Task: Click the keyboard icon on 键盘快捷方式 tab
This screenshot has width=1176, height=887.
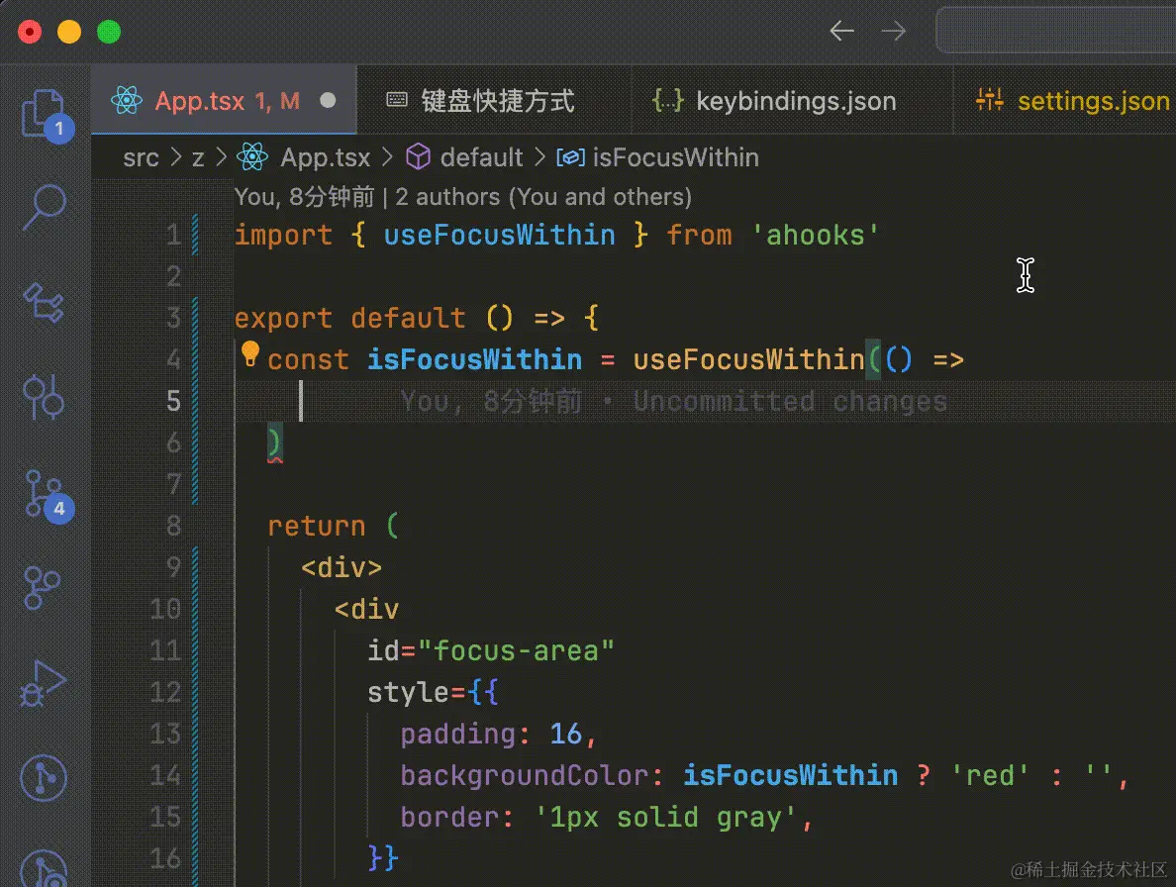Action: (397, 100)
